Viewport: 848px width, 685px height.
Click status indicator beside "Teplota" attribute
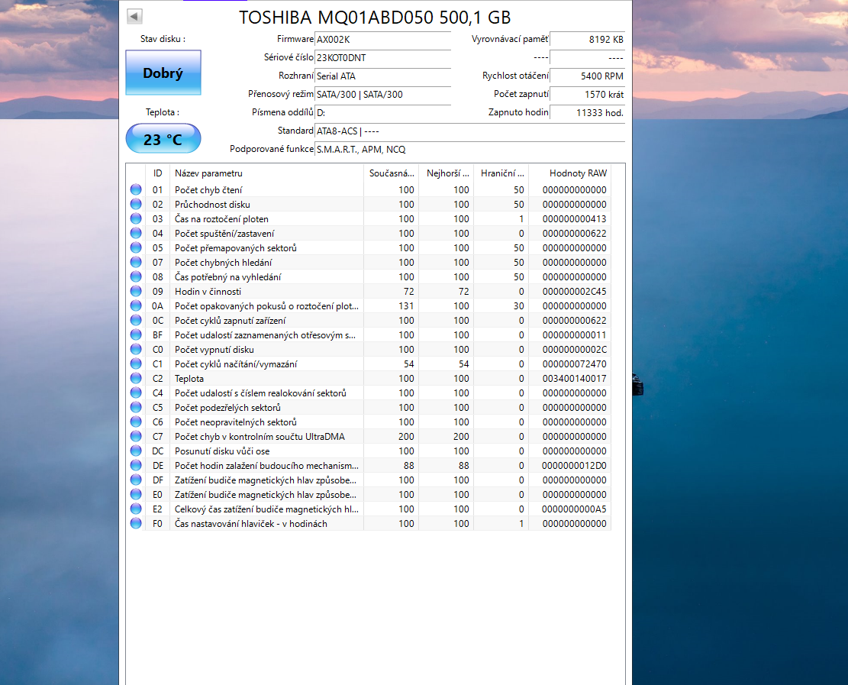(135, 378)
